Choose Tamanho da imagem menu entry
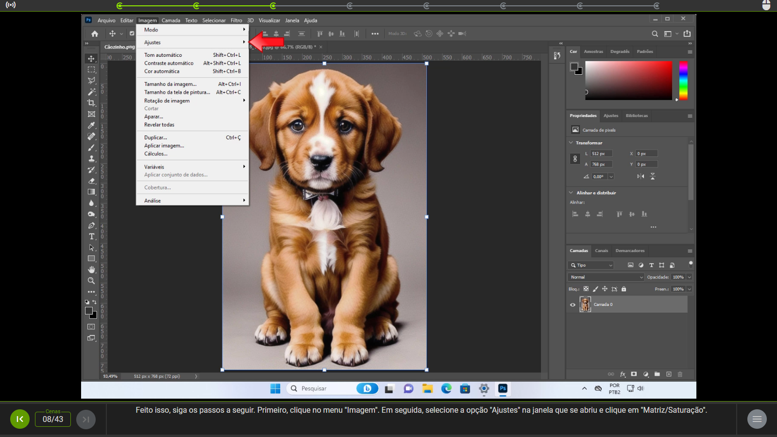777x437 pixels. pos(170,84)
